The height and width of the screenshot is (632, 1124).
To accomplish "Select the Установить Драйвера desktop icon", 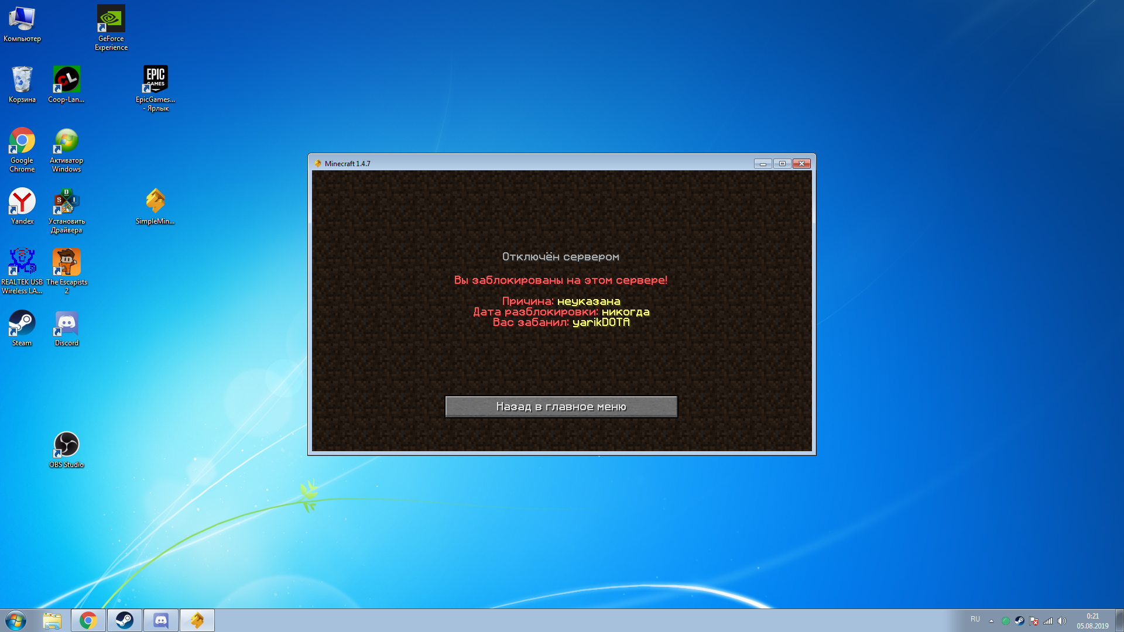I will (66, 211).
